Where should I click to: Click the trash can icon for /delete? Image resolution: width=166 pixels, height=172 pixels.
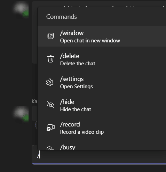(x=50, y=59)
